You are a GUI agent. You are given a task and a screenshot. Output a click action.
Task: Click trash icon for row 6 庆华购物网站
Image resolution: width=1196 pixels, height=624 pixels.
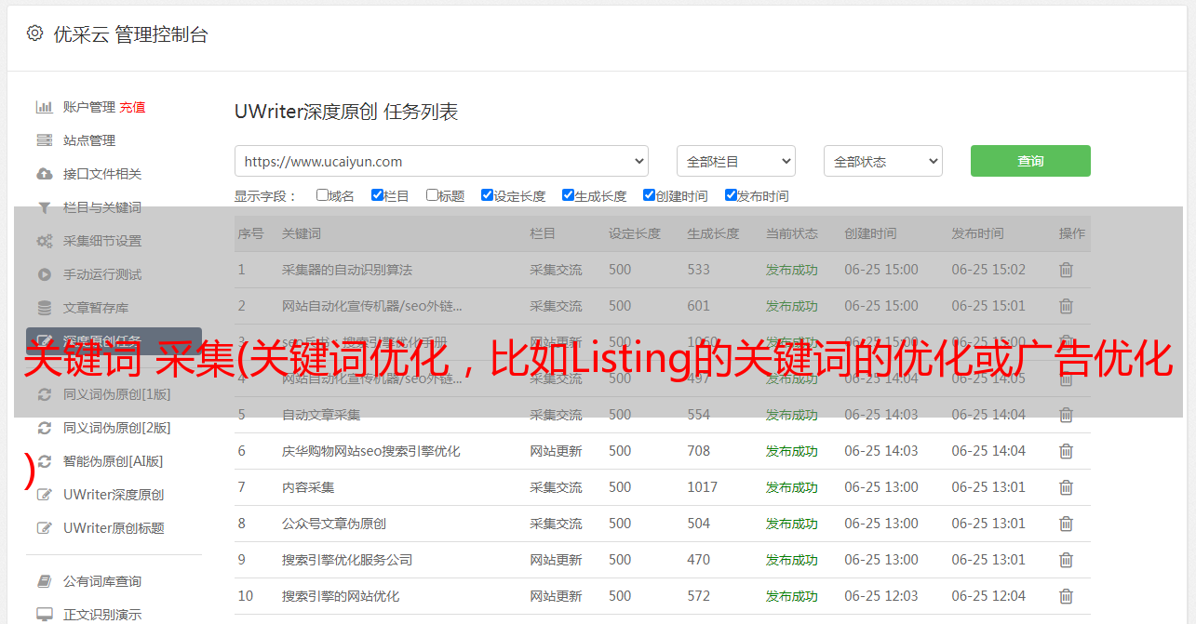[1066, 451]
